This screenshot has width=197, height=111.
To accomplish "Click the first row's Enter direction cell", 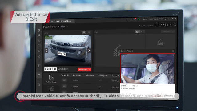I will point(100,81).
